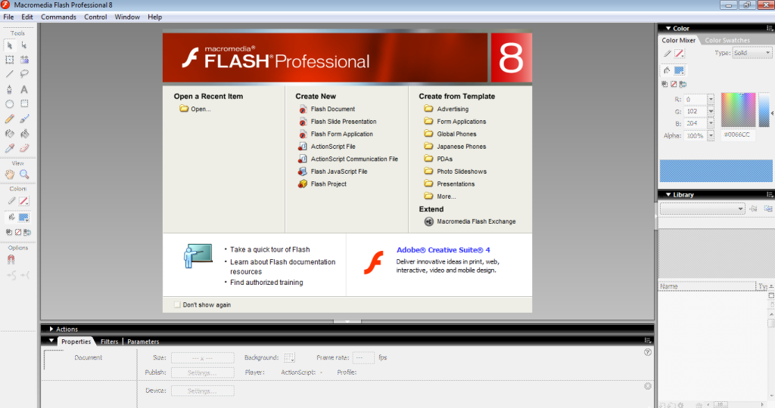Adjust the brightness slider in Color Mixer

764,110
